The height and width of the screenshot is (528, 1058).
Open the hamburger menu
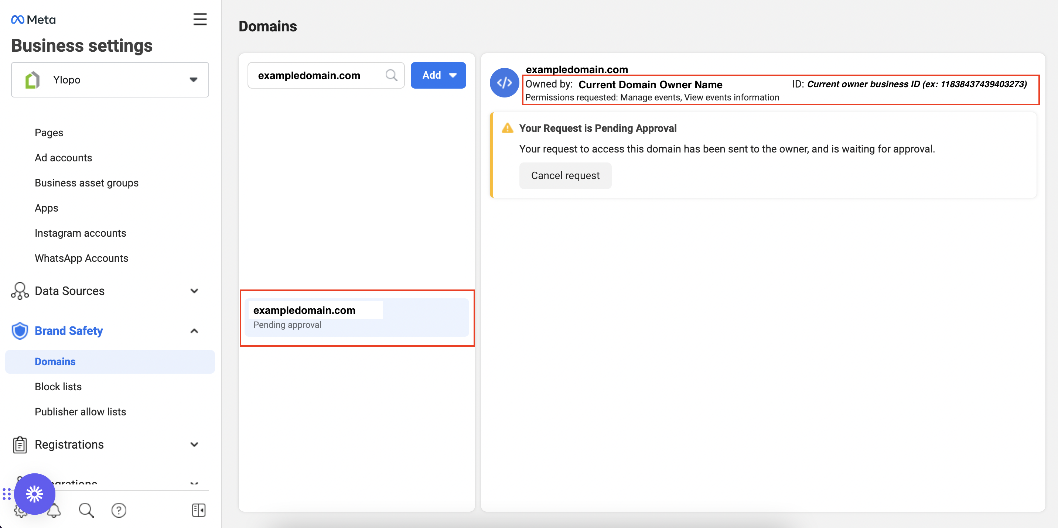200,19
